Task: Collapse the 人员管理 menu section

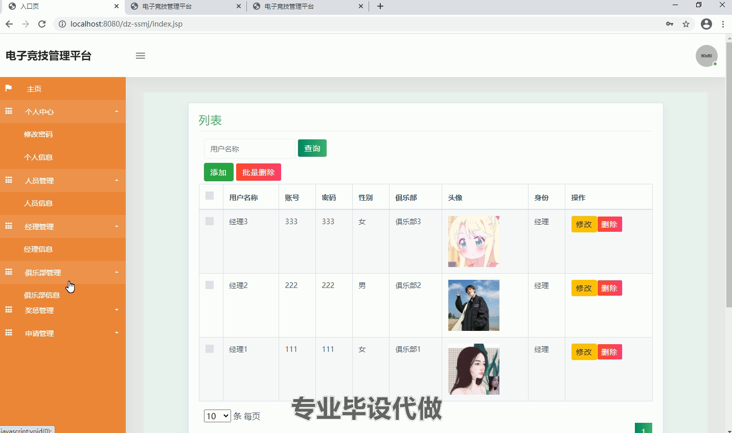Action: 117,180
